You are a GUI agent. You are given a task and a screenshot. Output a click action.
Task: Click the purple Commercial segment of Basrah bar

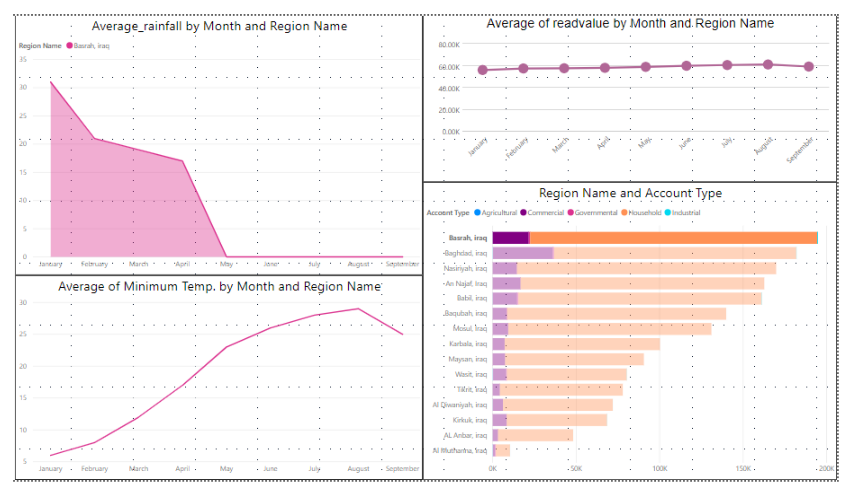pos(510,238)
